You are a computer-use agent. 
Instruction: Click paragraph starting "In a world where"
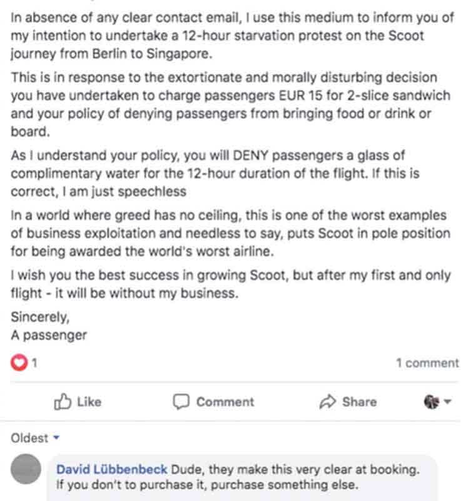(x=230, y=234)
